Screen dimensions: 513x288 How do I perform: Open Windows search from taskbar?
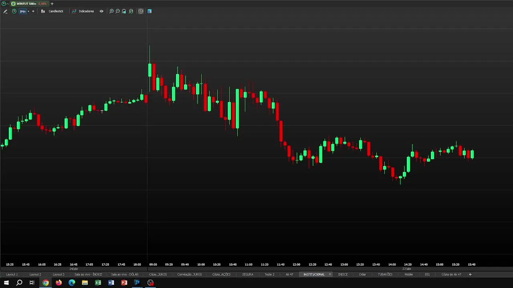click(x=19, y=283)
